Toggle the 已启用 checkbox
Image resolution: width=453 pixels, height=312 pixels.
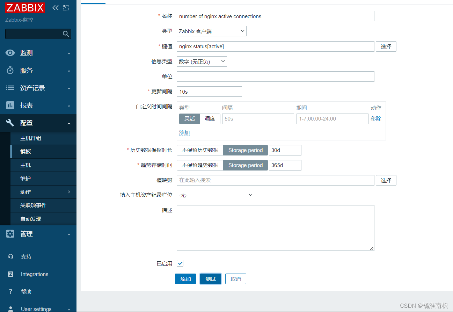coord(180,263)
